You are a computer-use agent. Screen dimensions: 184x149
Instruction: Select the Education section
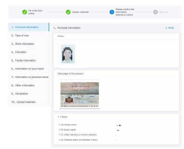coord(29,52)
